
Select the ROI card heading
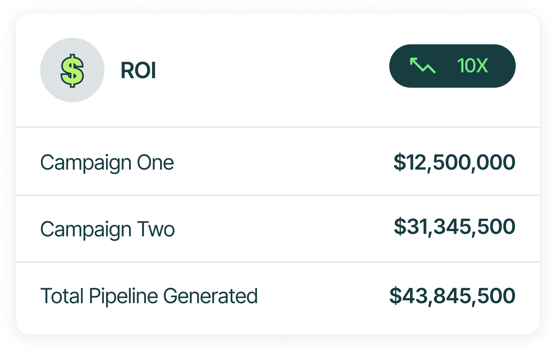point(138,70)
